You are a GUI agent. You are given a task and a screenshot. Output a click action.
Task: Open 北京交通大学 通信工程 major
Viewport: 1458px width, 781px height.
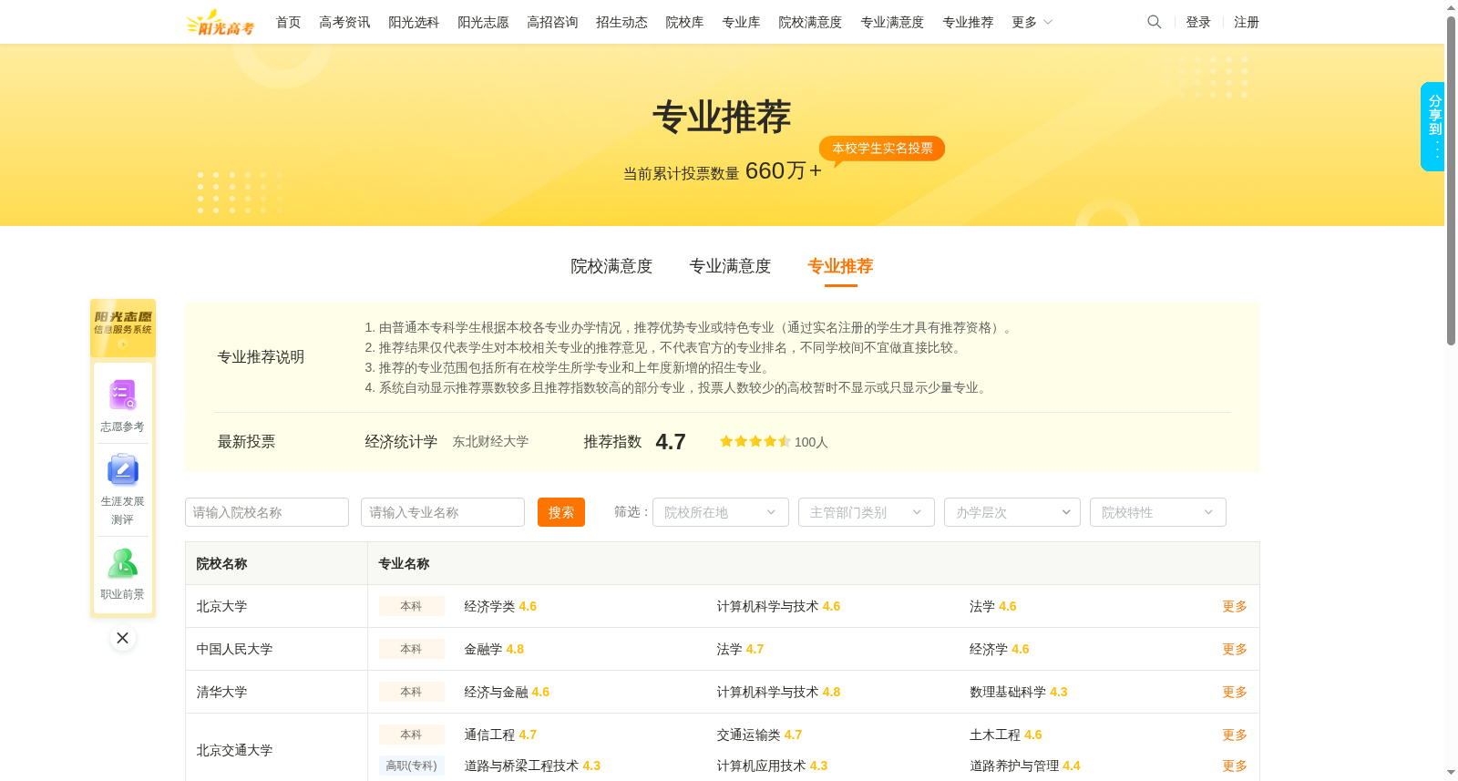pos(489,735)
